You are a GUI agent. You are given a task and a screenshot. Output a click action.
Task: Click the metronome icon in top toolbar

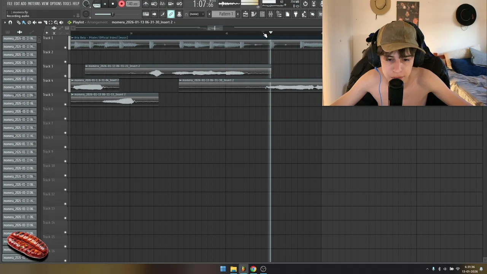pyautogui.click(x=146, y=4)
